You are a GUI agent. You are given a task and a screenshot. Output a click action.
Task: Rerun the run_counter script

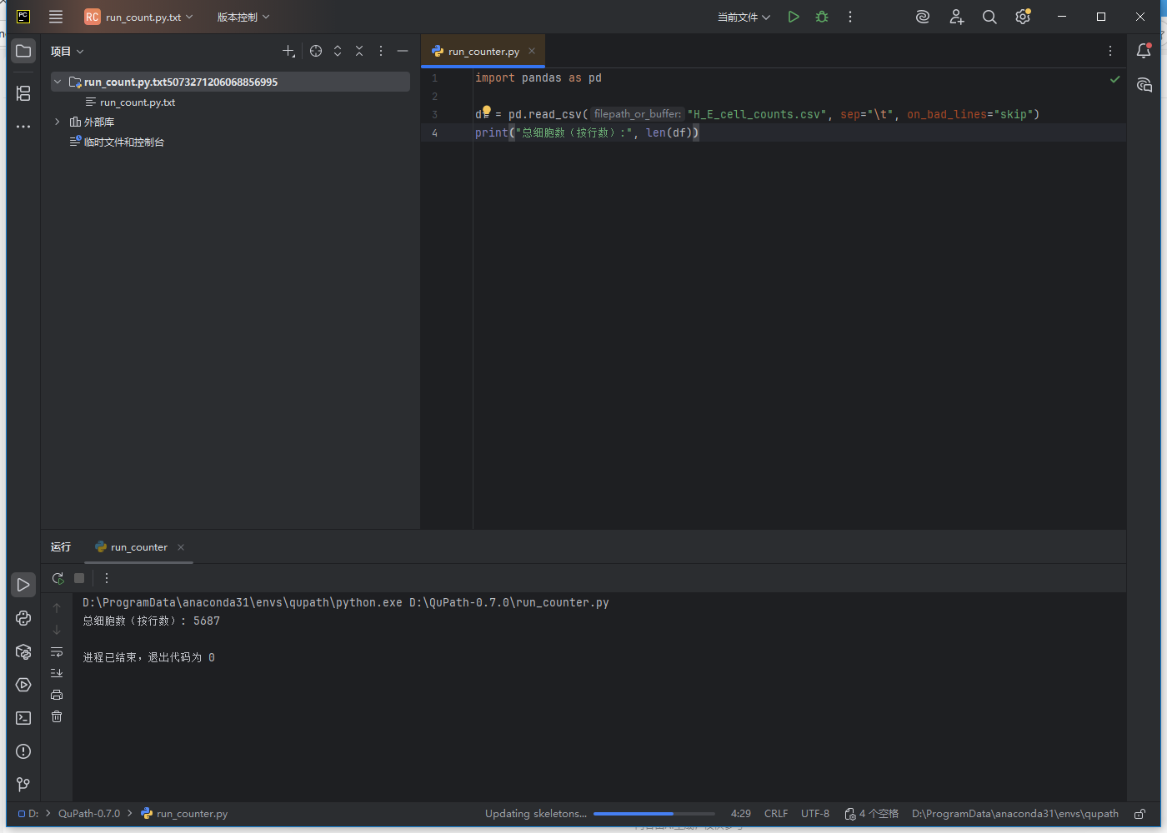(58, 577)
